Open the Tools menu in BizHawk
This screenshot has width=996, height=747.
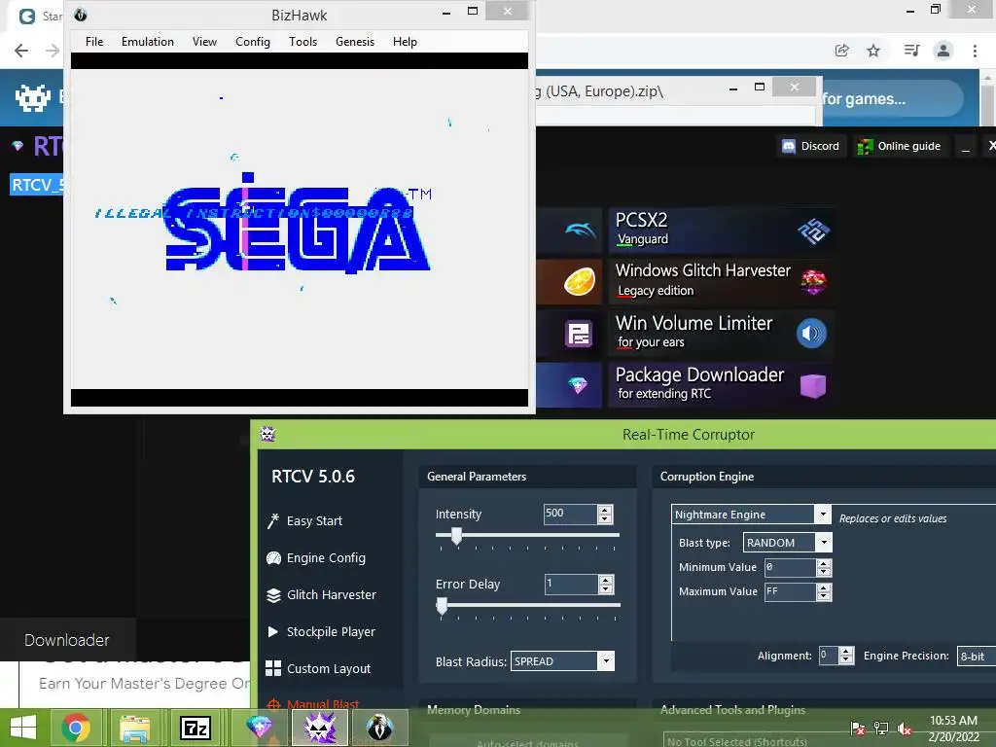pyautogui.click(x=303, y=42)
